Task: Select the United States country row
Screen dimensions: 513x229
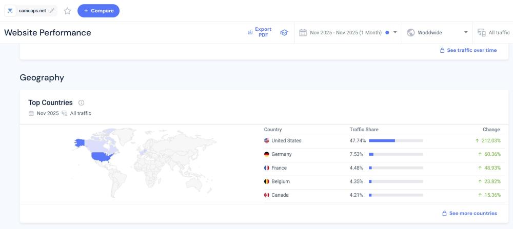Action: tap(286, 141)
